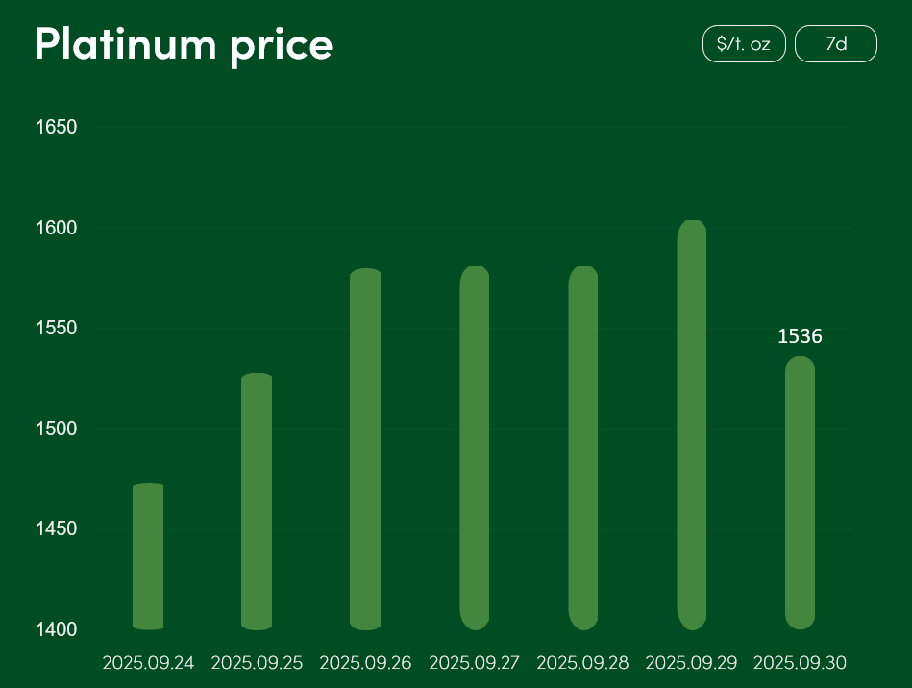Click the 2025.09.29 date label
The width and height of the screenshot is (912, 688).
(692, 663)
